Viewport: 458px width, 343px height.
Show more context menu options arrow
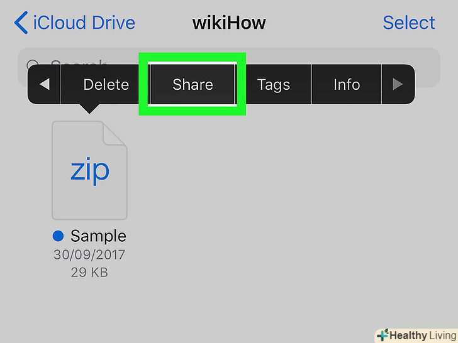(398, 84)
